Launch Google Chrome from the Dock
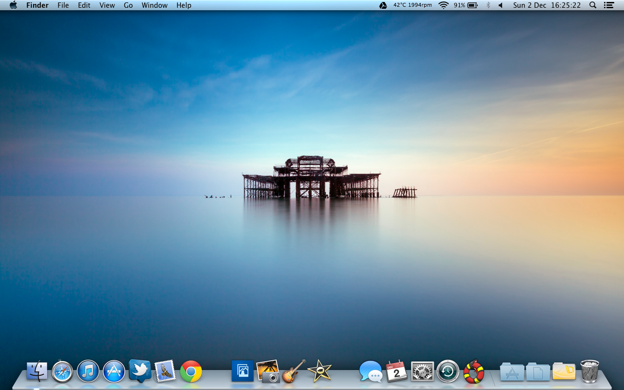The width and height of the screenshot is (624, 390). click(x=191, y=371)
